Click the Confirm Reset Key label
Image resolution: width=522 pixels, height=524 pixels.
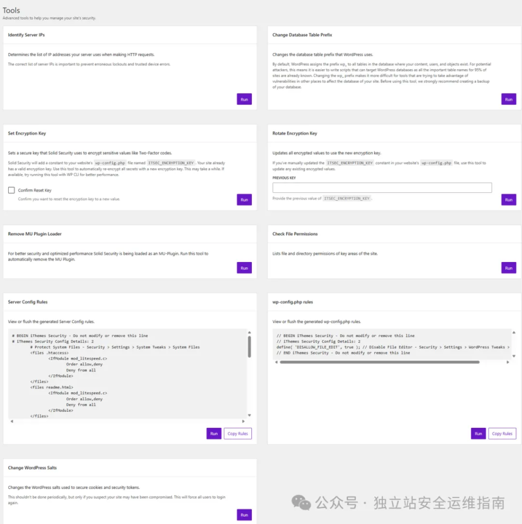(x=35, y=190)
